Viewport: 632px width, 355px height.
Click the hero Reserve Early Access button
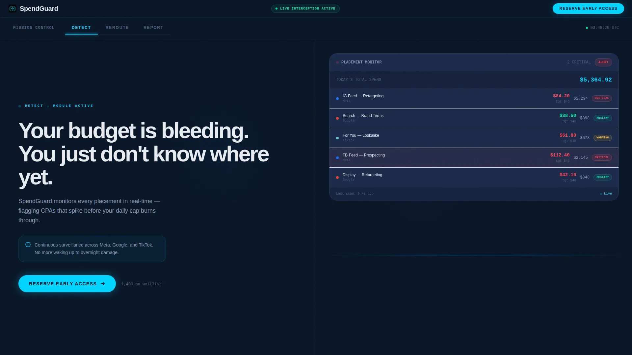67,284
